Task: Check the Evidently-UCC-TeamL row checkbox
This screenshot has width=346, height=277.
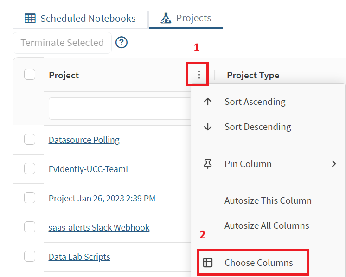Action: [x=30, y=168]
